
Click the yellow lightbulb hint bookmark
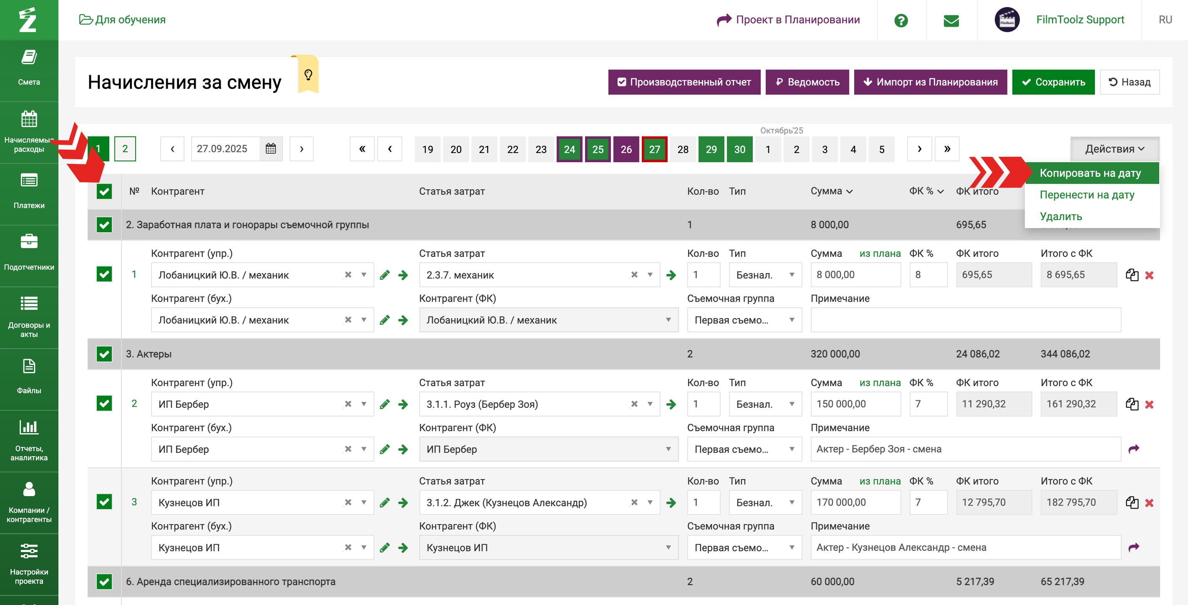tap(308, 74)
